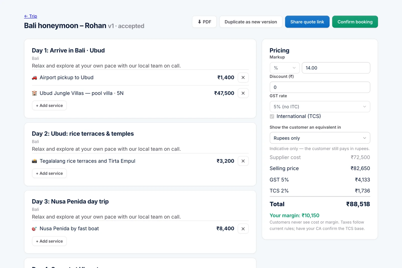Click the camera icon beside Tegalalang rice terraces
402x268 pixels.
point(34,161)
